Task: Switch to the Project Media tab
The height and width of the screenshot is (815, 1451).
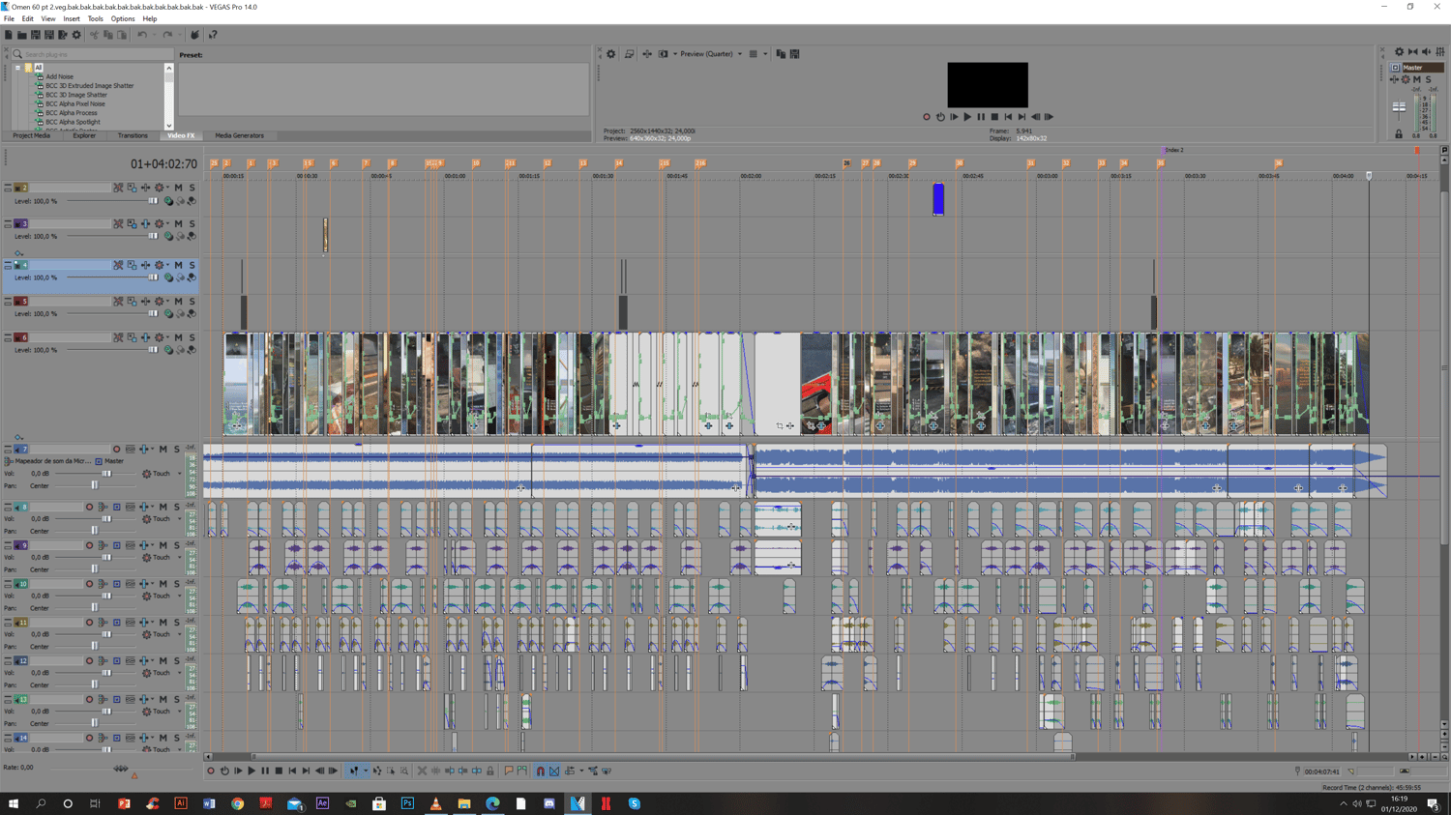Action: coord(31,136)
